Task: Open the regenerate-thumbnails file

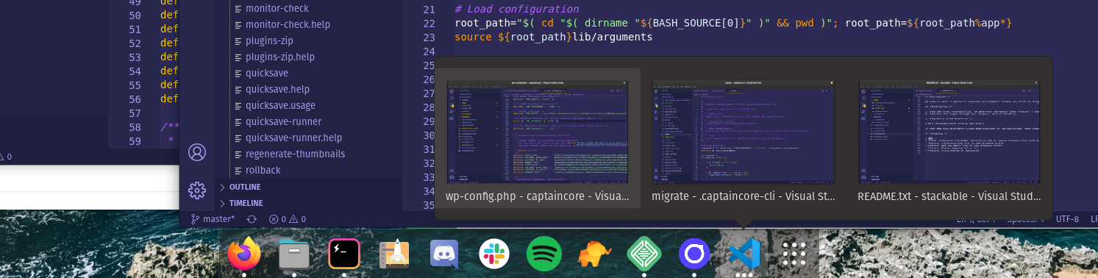Action: coord(295,154)
